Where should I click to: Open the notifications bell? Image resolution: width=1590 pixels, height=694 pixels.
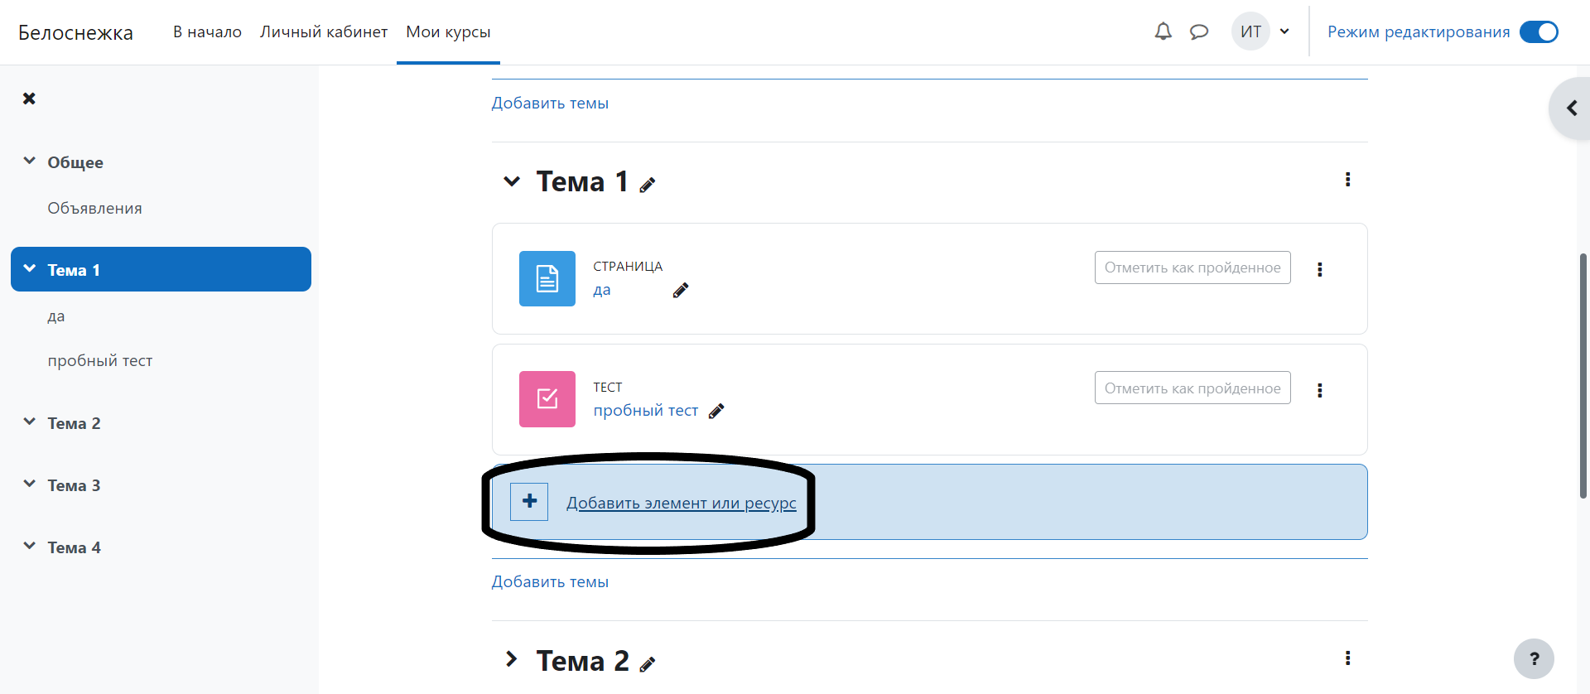click(1163, 31)
